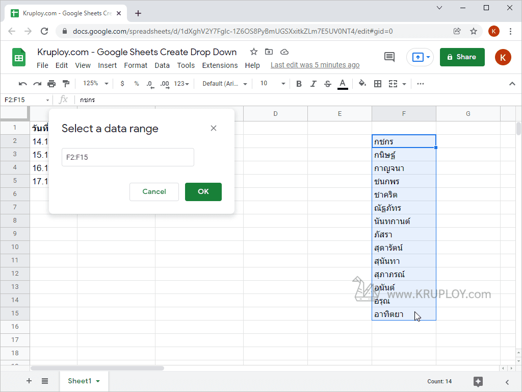Open the 123 number format dropdown

pyautogui.click(x=181, y=84)
